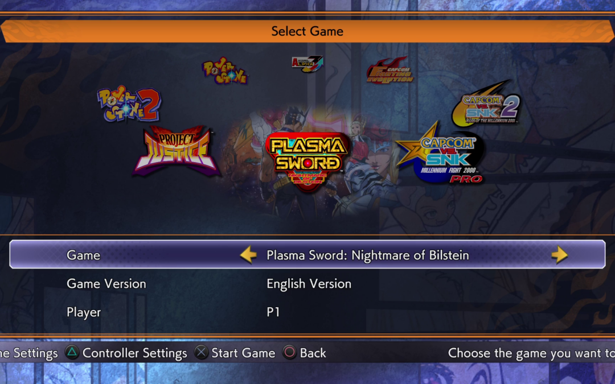This screenshot has height=384, width=615.
Task: Pick the Street Fighter Alpha 3 logo
Action: tap(307, 64)
